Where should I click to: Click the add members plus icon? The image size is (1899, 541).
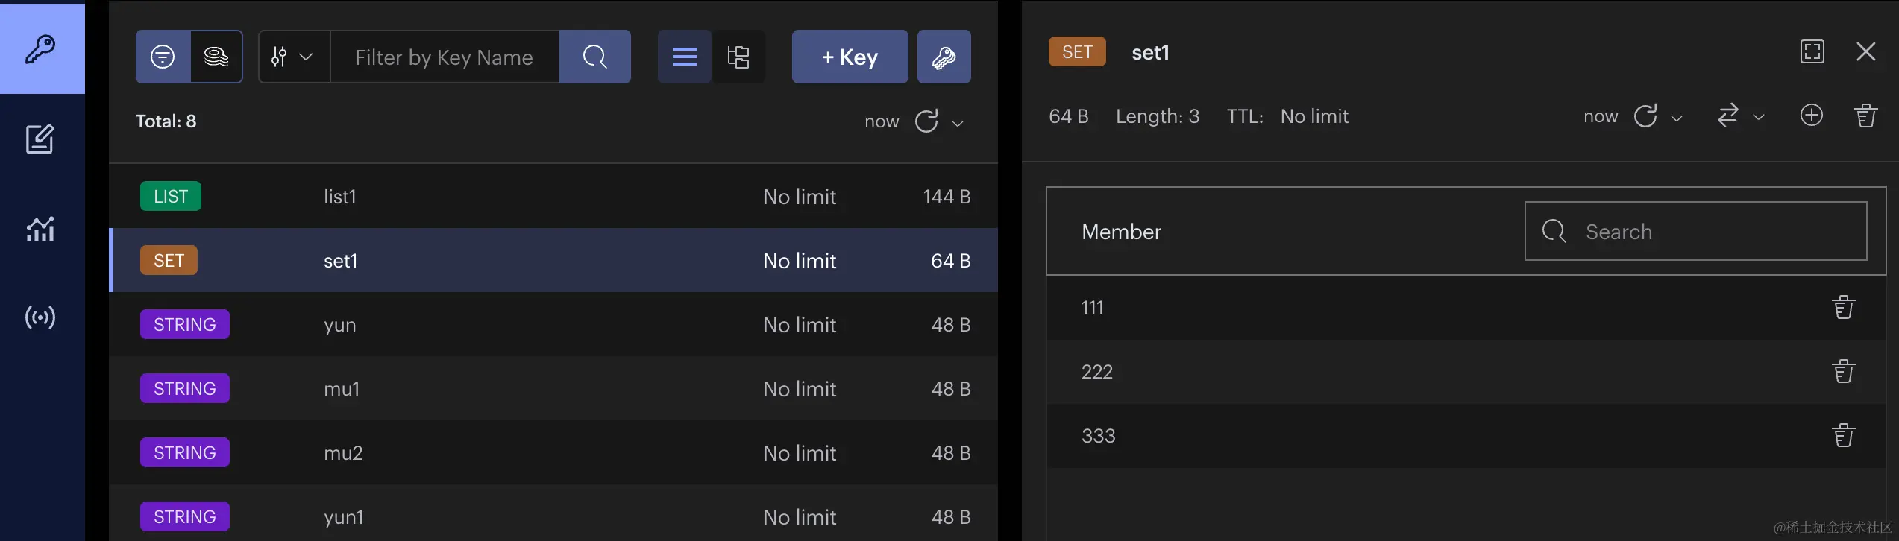pyautogui.click(x=1811, y=116)
